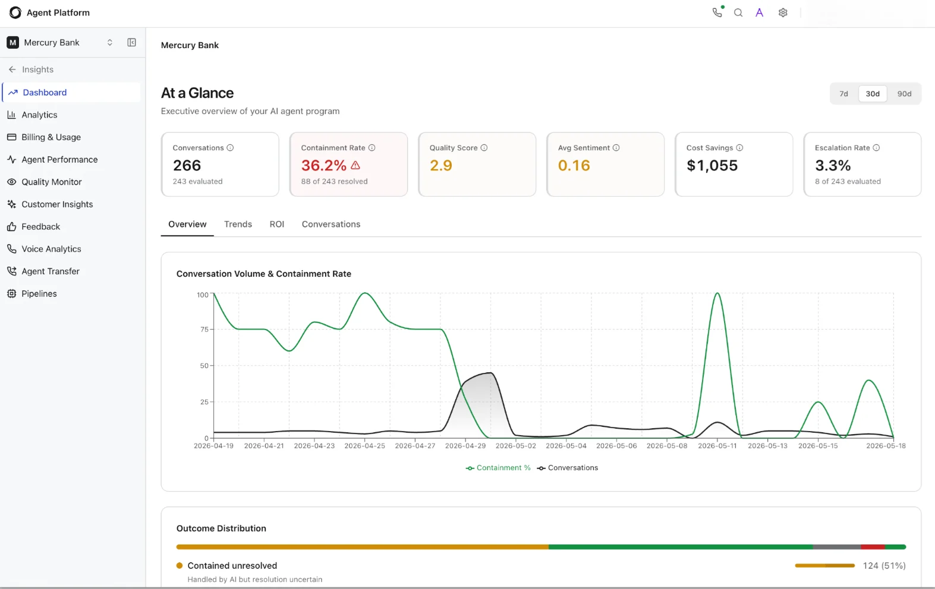Click the Containment Rate 36.2% card
935x589 pixels.
click(348, 164)
